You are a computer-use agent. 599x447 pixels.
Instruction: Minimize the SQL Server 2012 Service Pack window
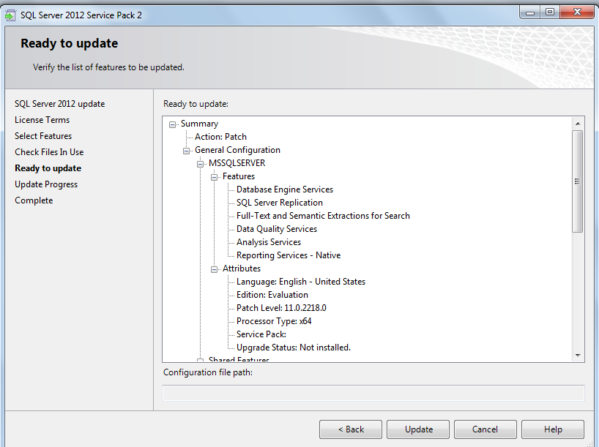tap(530, 12)
